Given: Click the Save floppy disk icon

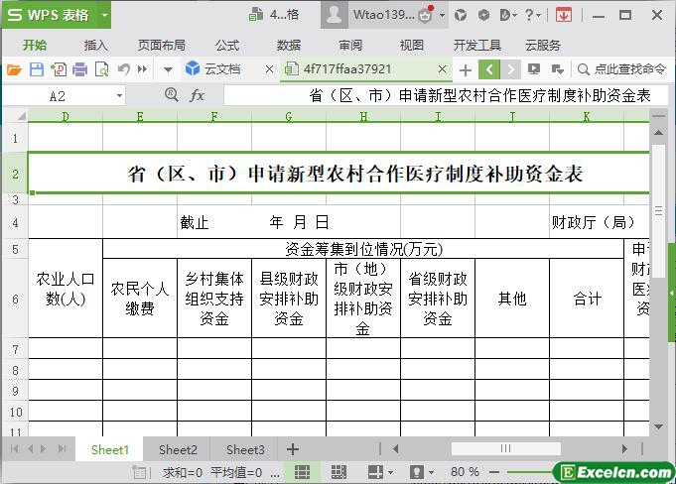Looking at the screenshot, I should pos(37,69).
